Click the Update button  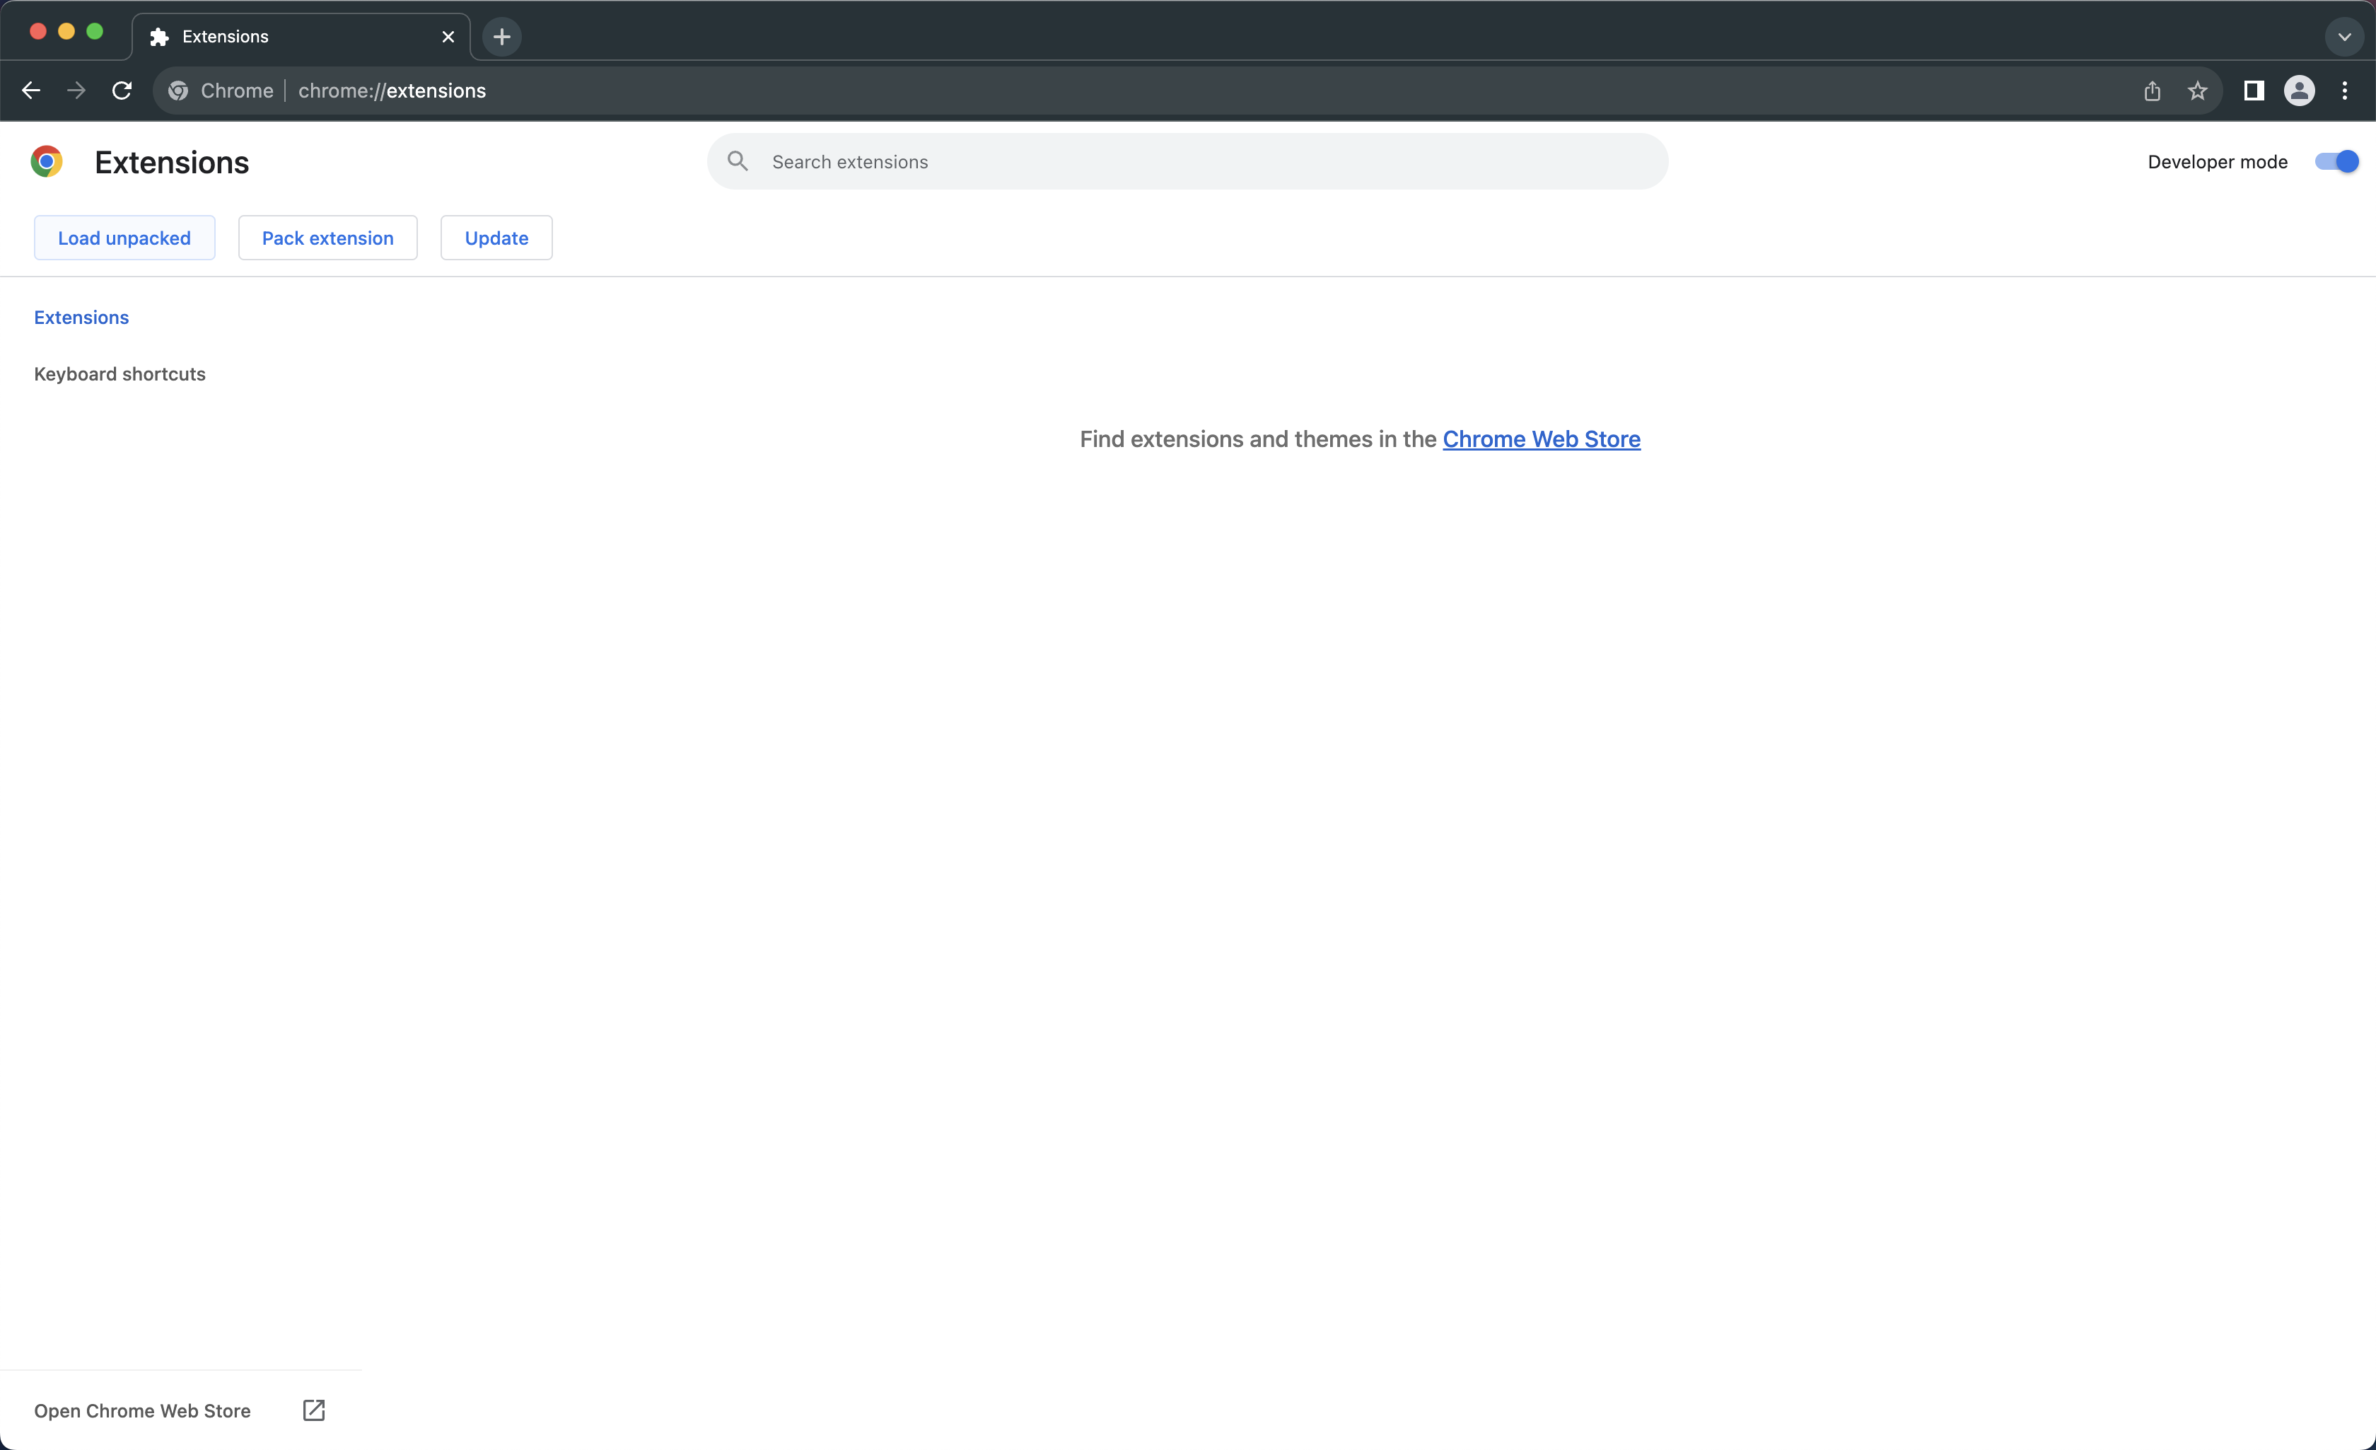[496, 238]
